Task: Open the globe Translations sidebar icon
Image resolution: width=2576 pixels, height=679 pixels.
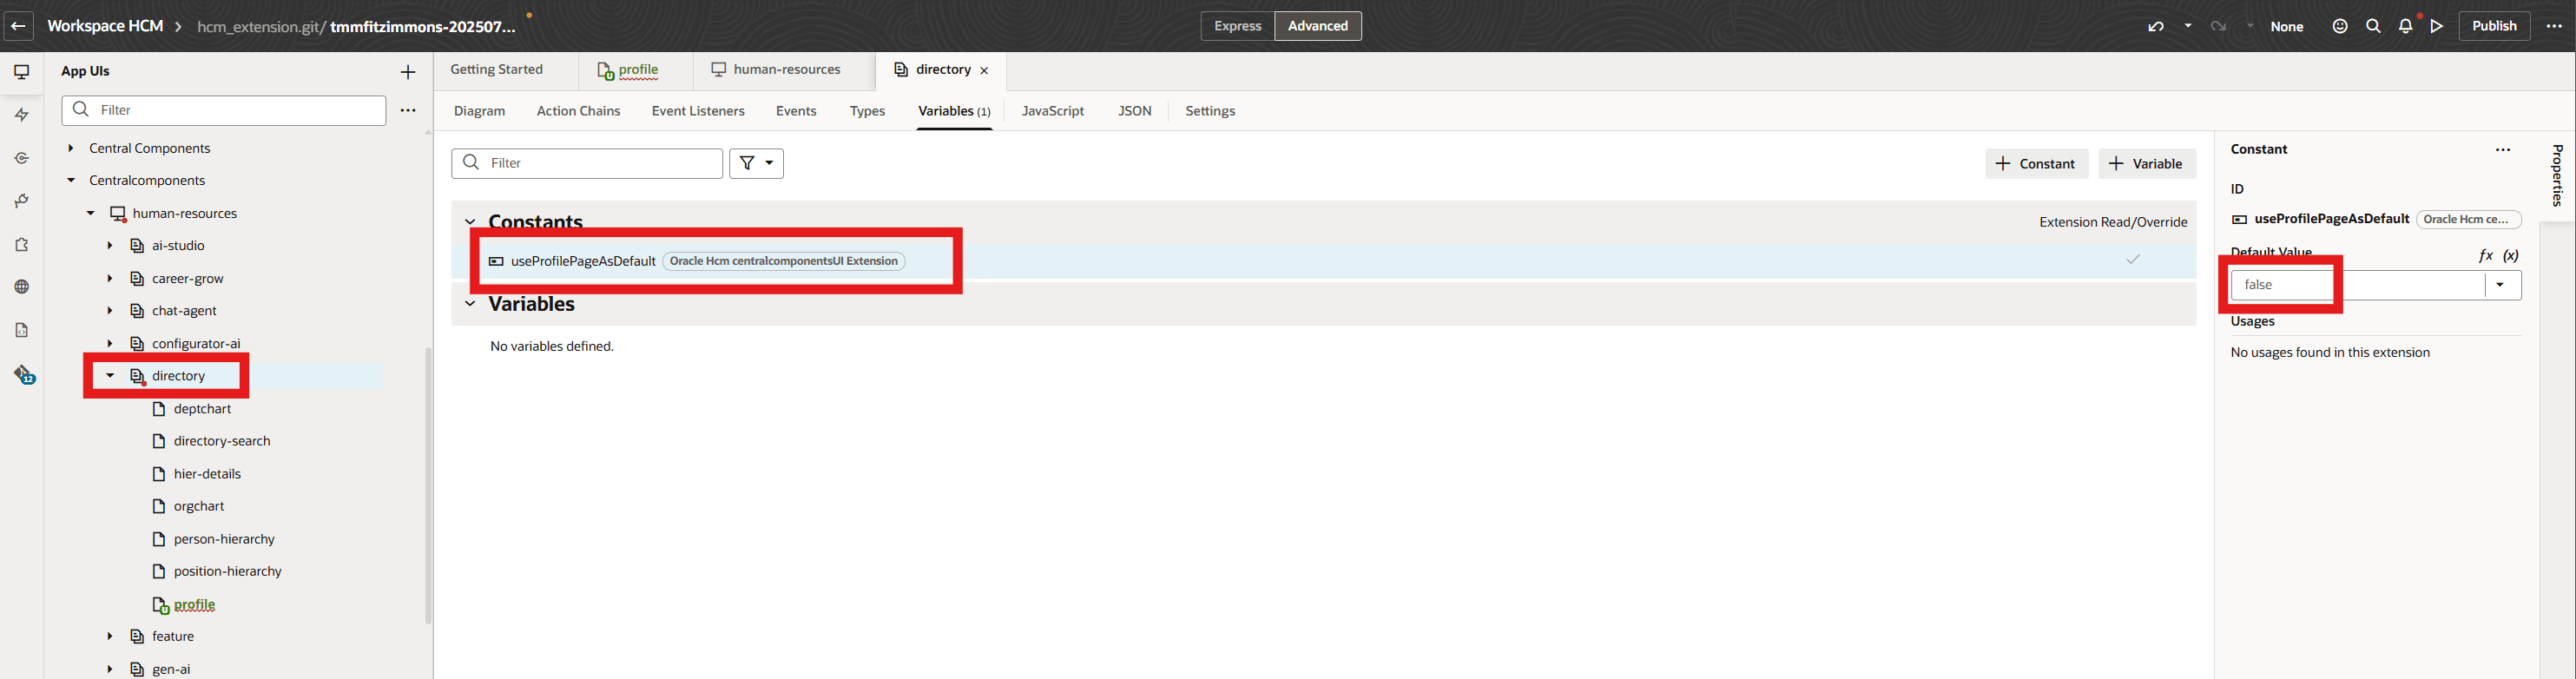Action: click(x=22, y=287)
